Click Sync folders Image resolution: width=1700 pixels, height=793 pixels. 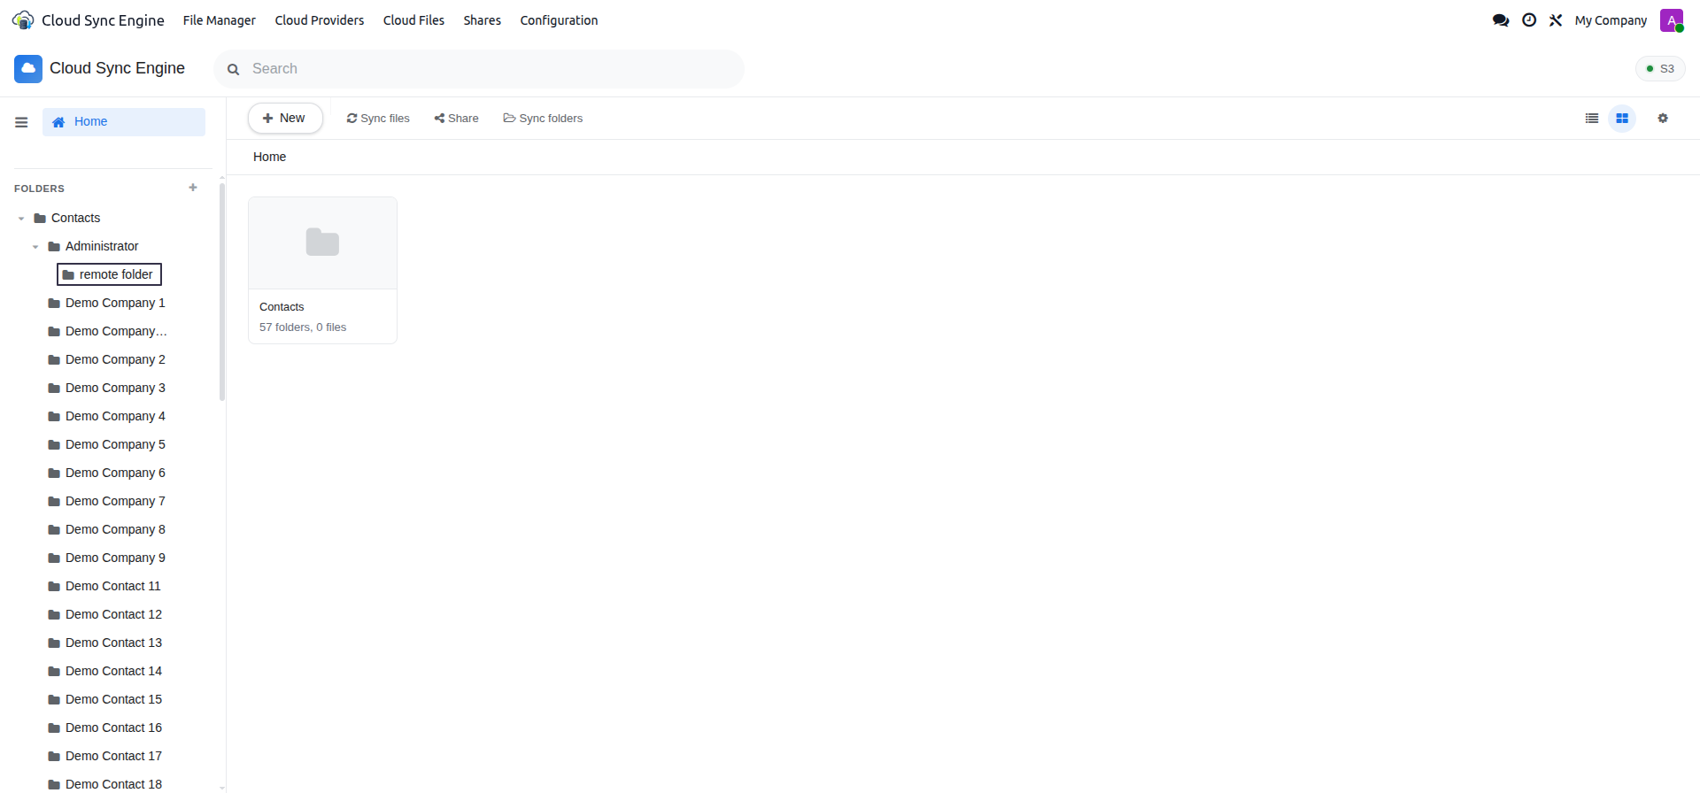click(543, 119)
